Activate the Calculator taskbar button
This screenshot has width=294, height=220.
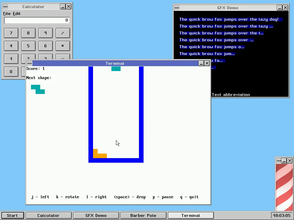49,215
